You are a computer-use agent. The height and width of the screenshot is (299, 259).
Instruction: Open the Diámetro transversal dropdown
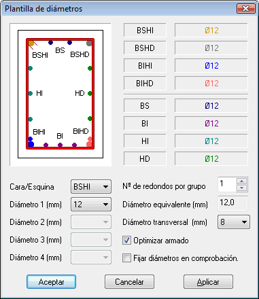coord(234,222)
